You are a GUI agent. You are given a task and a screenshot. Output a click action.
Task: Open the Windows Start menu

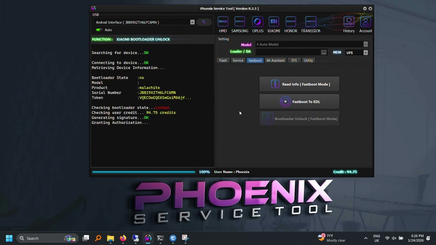pos(9,238)
